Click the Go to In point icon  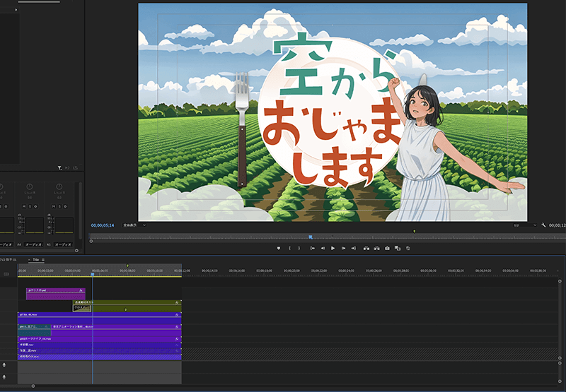tap(311, 249)
